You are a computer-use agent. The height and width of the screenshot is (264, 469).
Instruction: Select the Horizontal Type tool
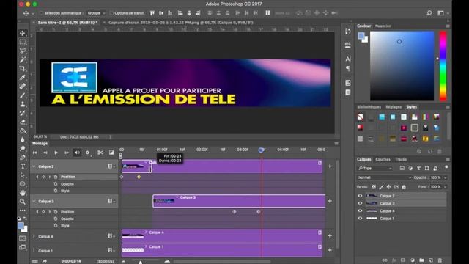click(23, 166)
